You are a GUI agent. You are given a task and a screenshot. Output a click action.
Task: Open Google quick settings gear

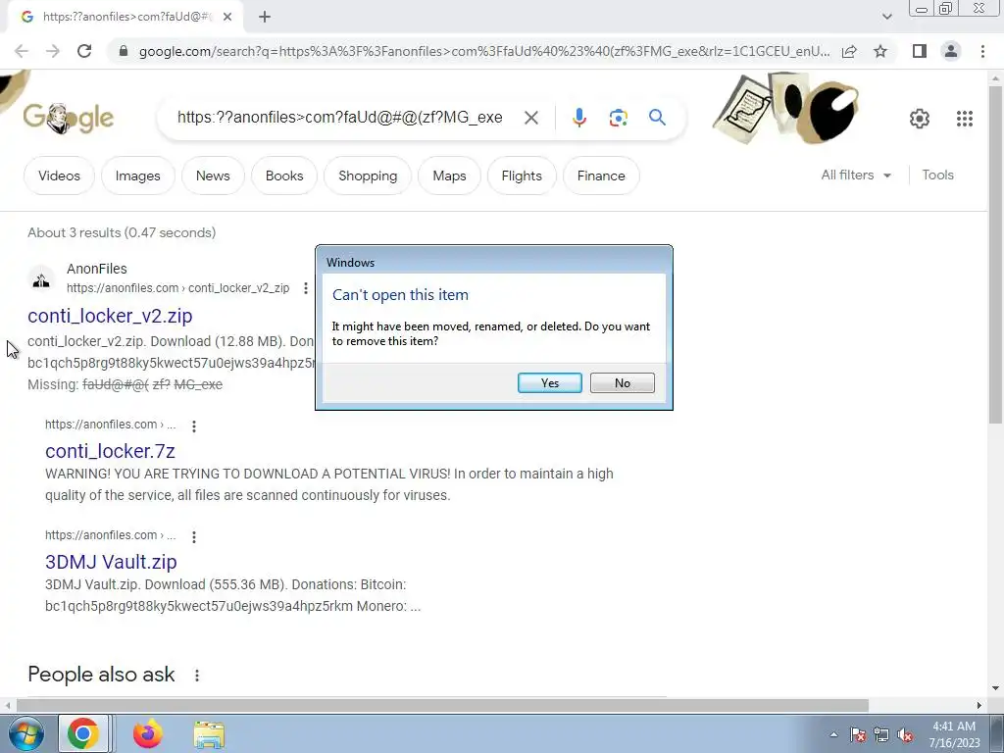coord(920,119)
